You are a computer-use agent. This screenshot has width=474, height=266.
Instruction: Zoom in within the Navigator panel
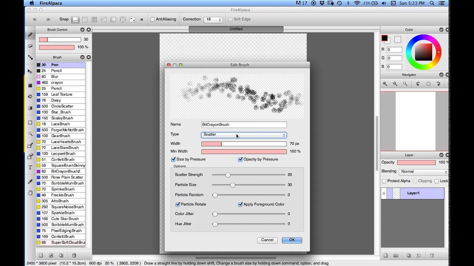pyautogui.click(x=385, y=84)
